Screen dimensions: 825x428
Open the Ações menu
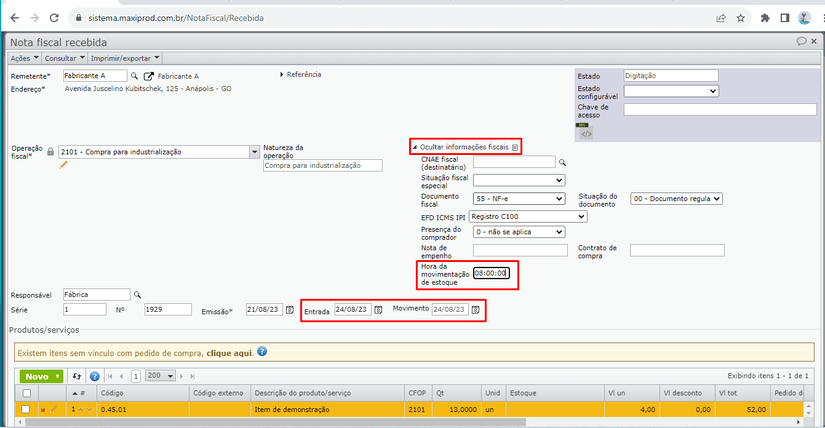(24, 58)
